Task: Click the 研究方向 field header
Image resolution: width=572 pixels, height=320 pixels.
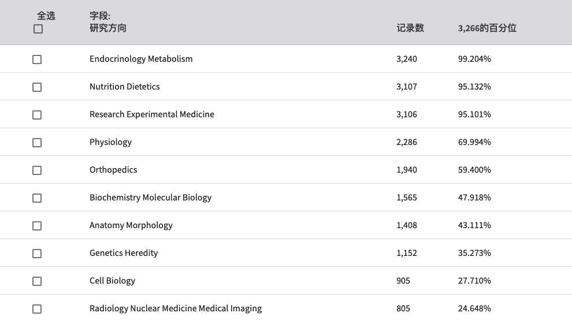Action: pyautogui.click(x=108, y=28)
